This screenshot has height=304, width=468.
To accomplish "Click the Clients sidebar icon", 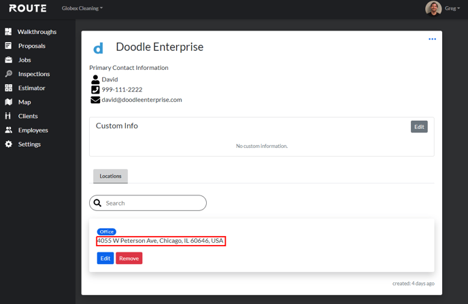I will click(x=8, y=116).
